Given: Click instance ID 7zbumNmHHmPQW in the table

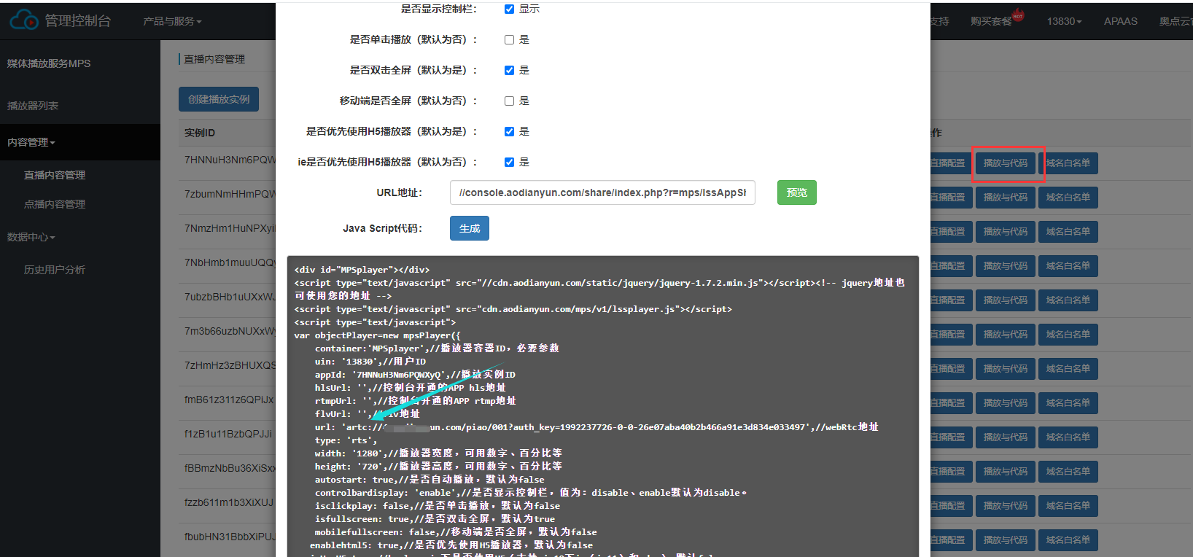Looking at the screenshot, I should point(230,194).
